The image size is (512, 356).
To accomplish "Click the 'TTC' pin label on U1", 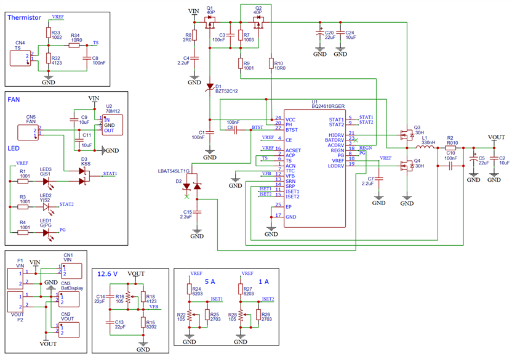I will point(290,171).
